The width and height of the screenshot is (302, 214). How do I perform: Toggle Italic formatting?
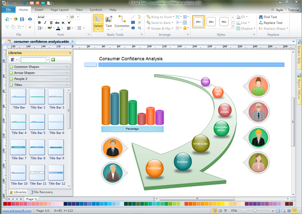click(x=45, y=23)
